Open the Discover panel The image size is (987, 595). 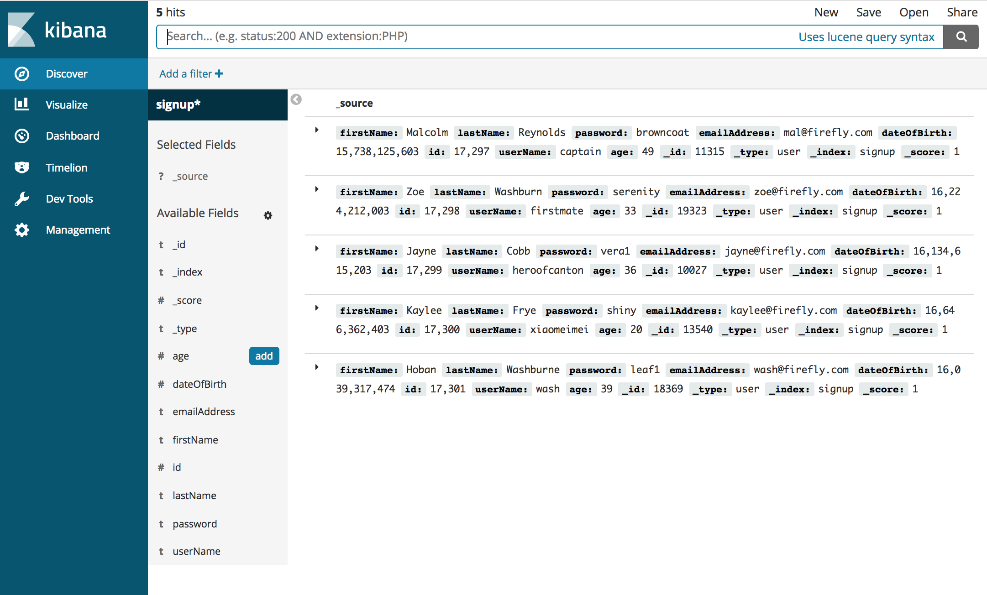(66, 73)
